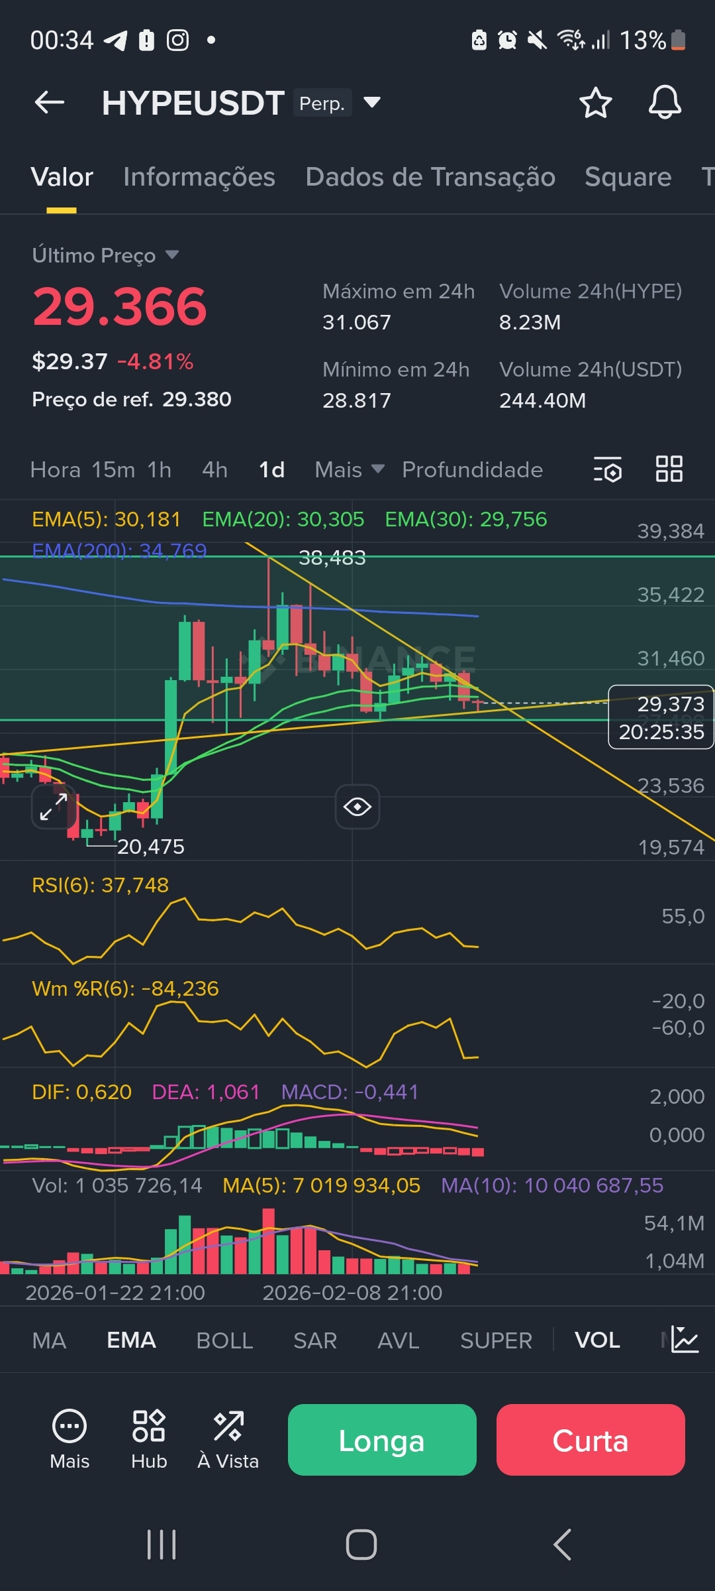Tap date label 2026-02-08 21:00
This screenshot has height=1591, width=715.
point(352,1293)
